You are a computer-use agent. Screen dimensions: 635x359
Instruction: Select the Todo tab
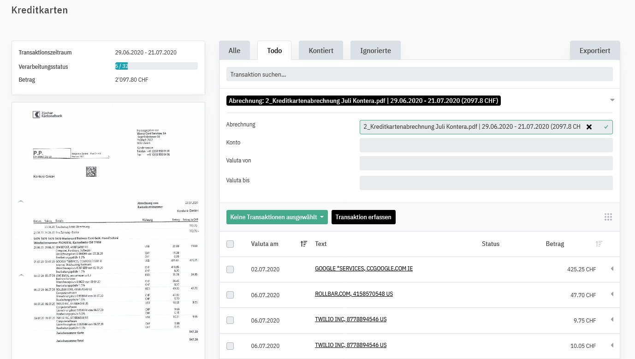pos(274,50)
